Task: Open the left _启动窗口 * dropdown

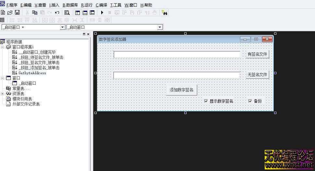Action: pyautogui.click(x=63, y=28)
